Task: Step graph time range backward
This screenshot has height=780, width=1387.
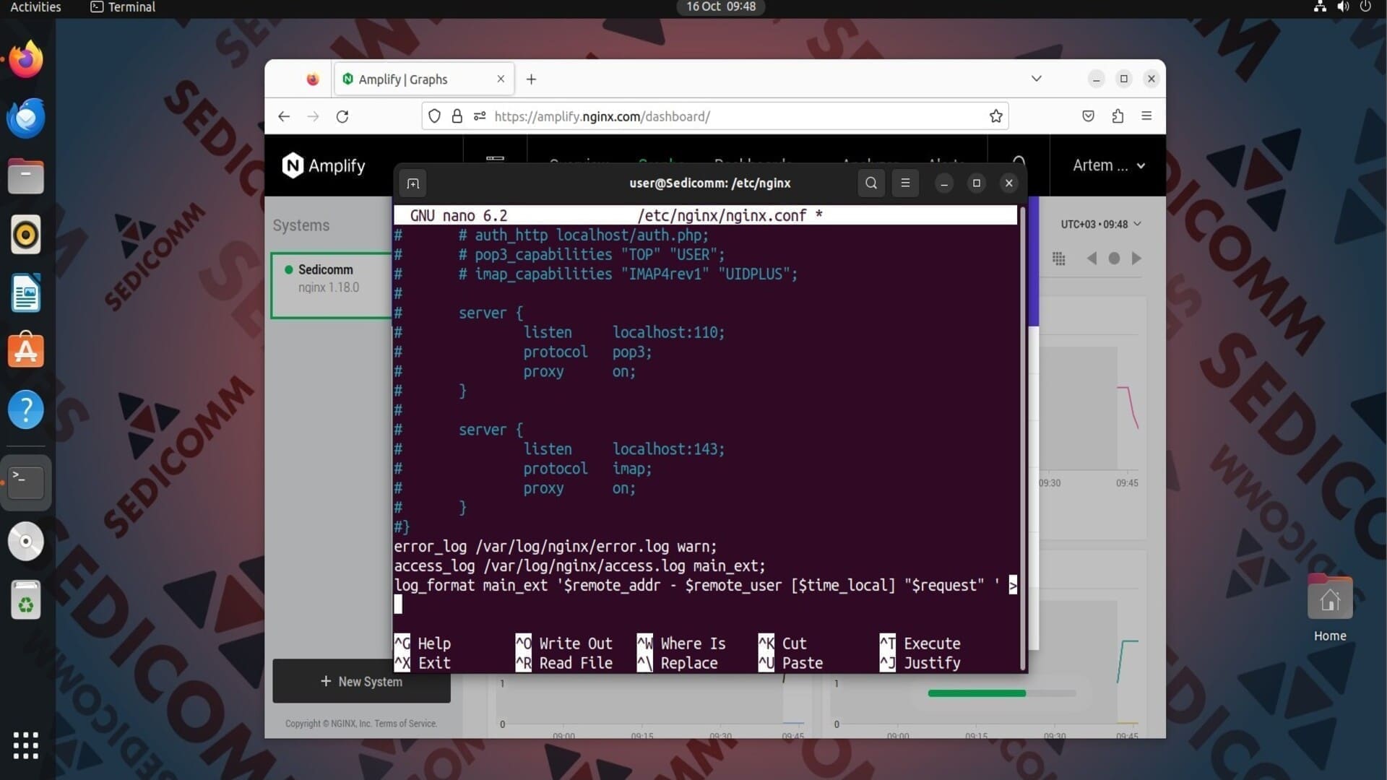Action: (x=1092, y=259)
